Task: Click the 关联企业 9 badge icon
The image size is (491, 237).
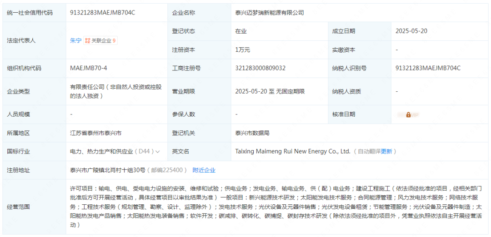Action: [x=100, y=41]
